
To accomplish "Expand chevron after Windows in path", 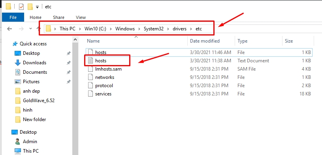I will pos(139,29).
